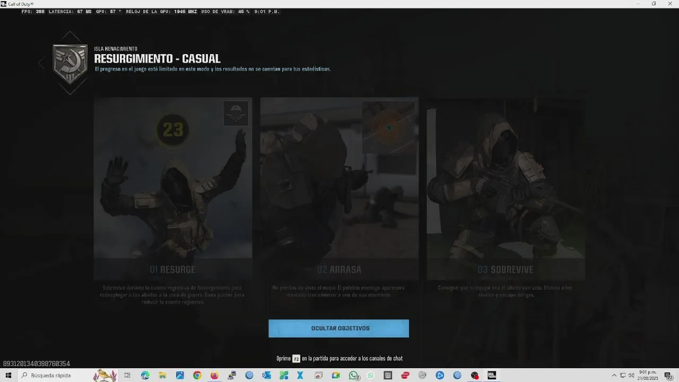Screen dimensions: 679x382
Task: Open network settings in system tray
Action: (x=623, y=376)
